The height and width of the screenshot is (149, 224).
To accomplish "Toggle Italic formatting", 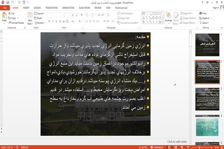I will pyautogui.click(x=53, y=21).
